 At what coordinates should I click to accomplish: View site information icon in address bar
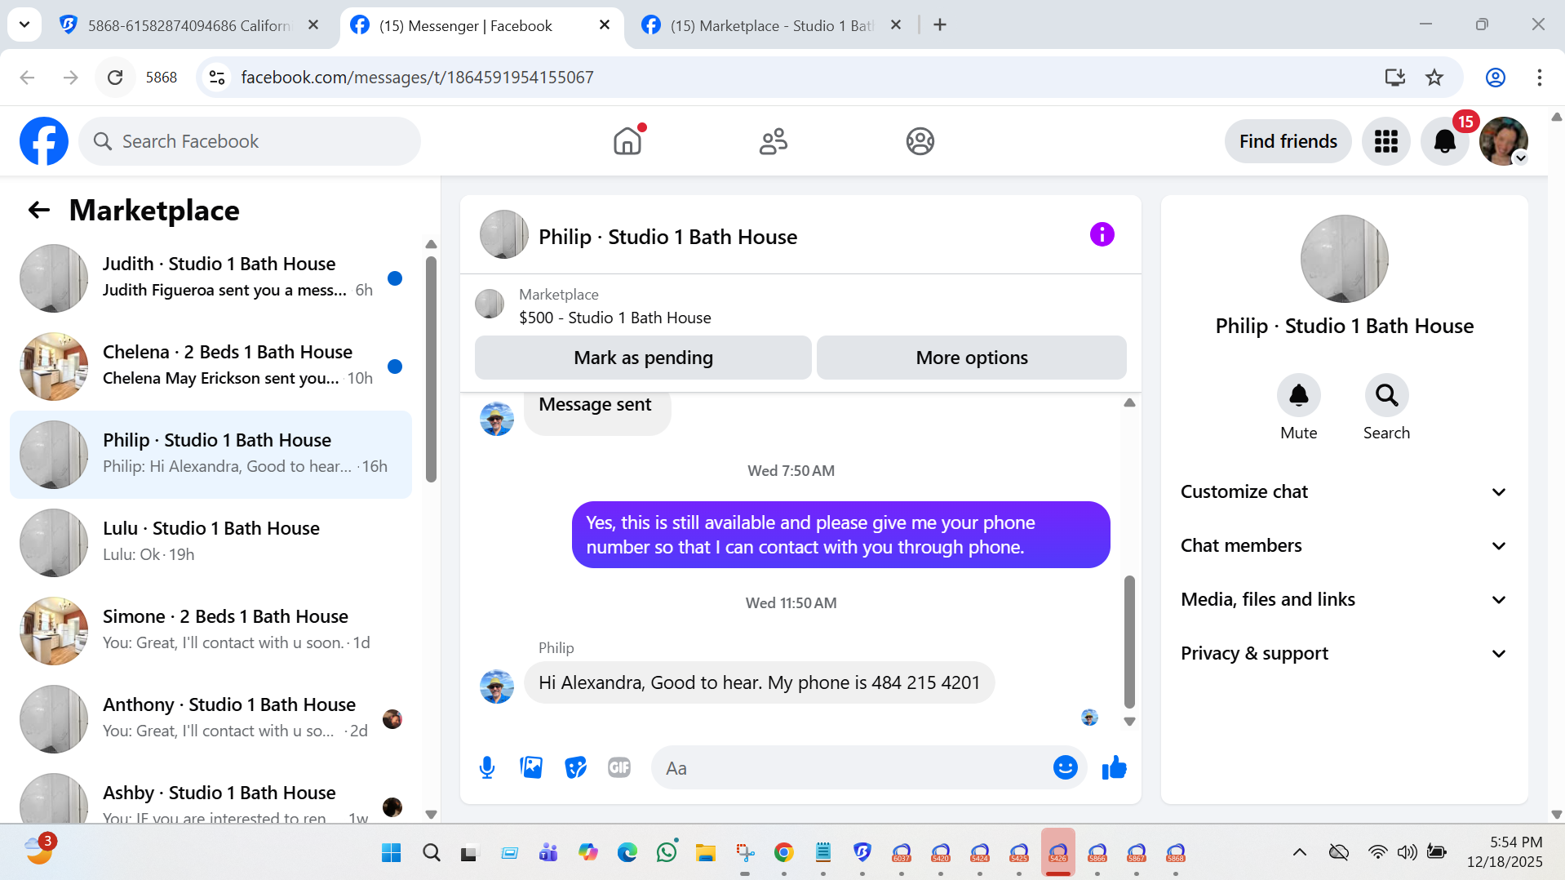pyautogui.click(x=217, y=78)
